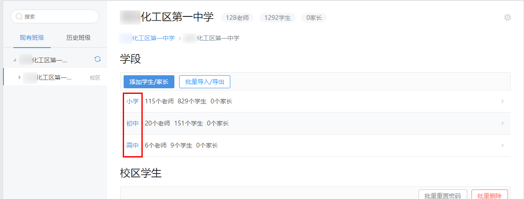The width and height of the screenshot is (524, 199).
Task: Click the magnifier icon in the search box
Action: click(19, 16)
